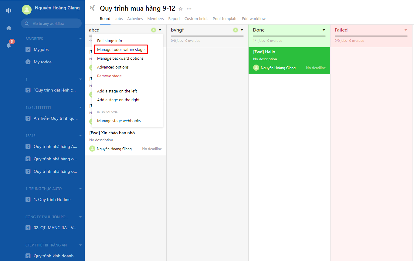Switch to the Jobs tab
The image size is (414, 261).
pyautogui.click(x=119, y=18)
